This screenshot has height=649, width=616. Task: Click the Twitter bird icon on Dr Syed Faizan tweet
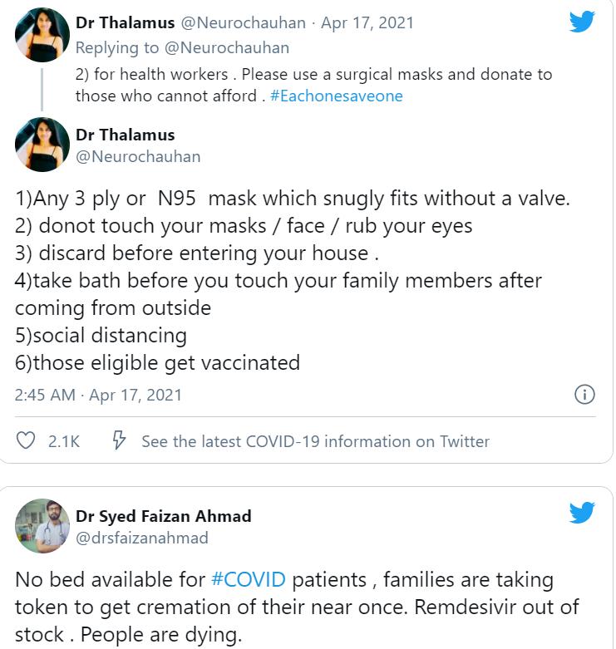pos(583,514)
